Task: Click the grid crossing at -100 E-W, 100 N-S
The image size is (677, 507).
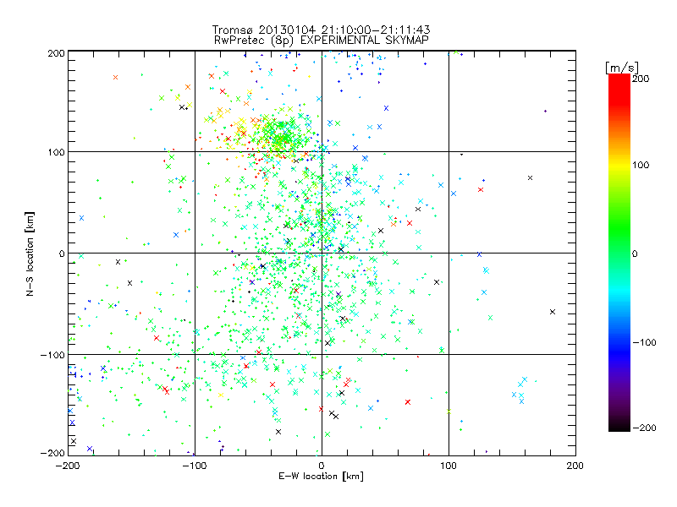Action: pyautogui.click(x=195, y=151)
